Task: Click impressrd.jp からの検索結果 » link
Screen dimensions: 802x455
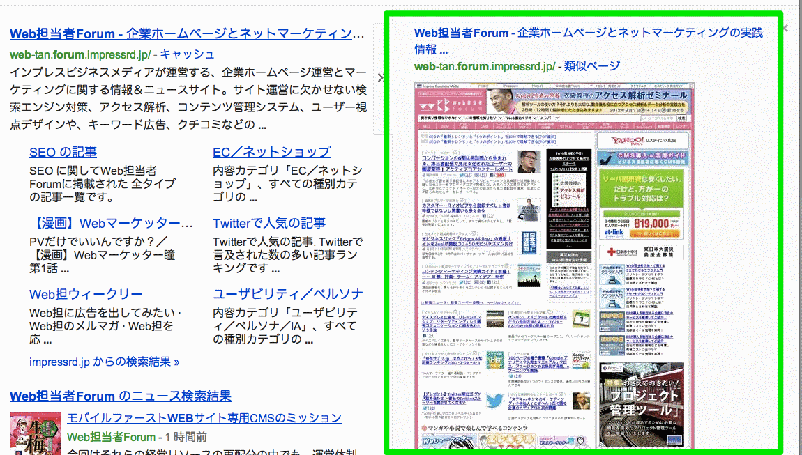Action: (x=105, y=362)
